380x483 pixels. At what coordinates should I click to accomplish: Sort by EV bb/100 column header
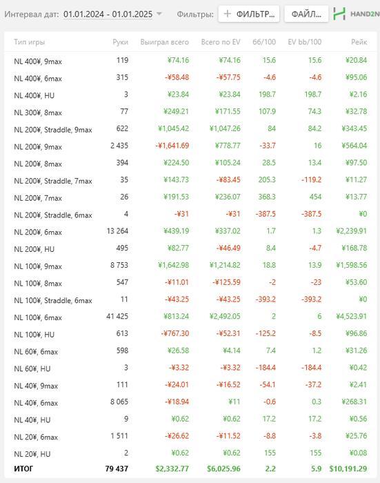(x=305, y=42)
